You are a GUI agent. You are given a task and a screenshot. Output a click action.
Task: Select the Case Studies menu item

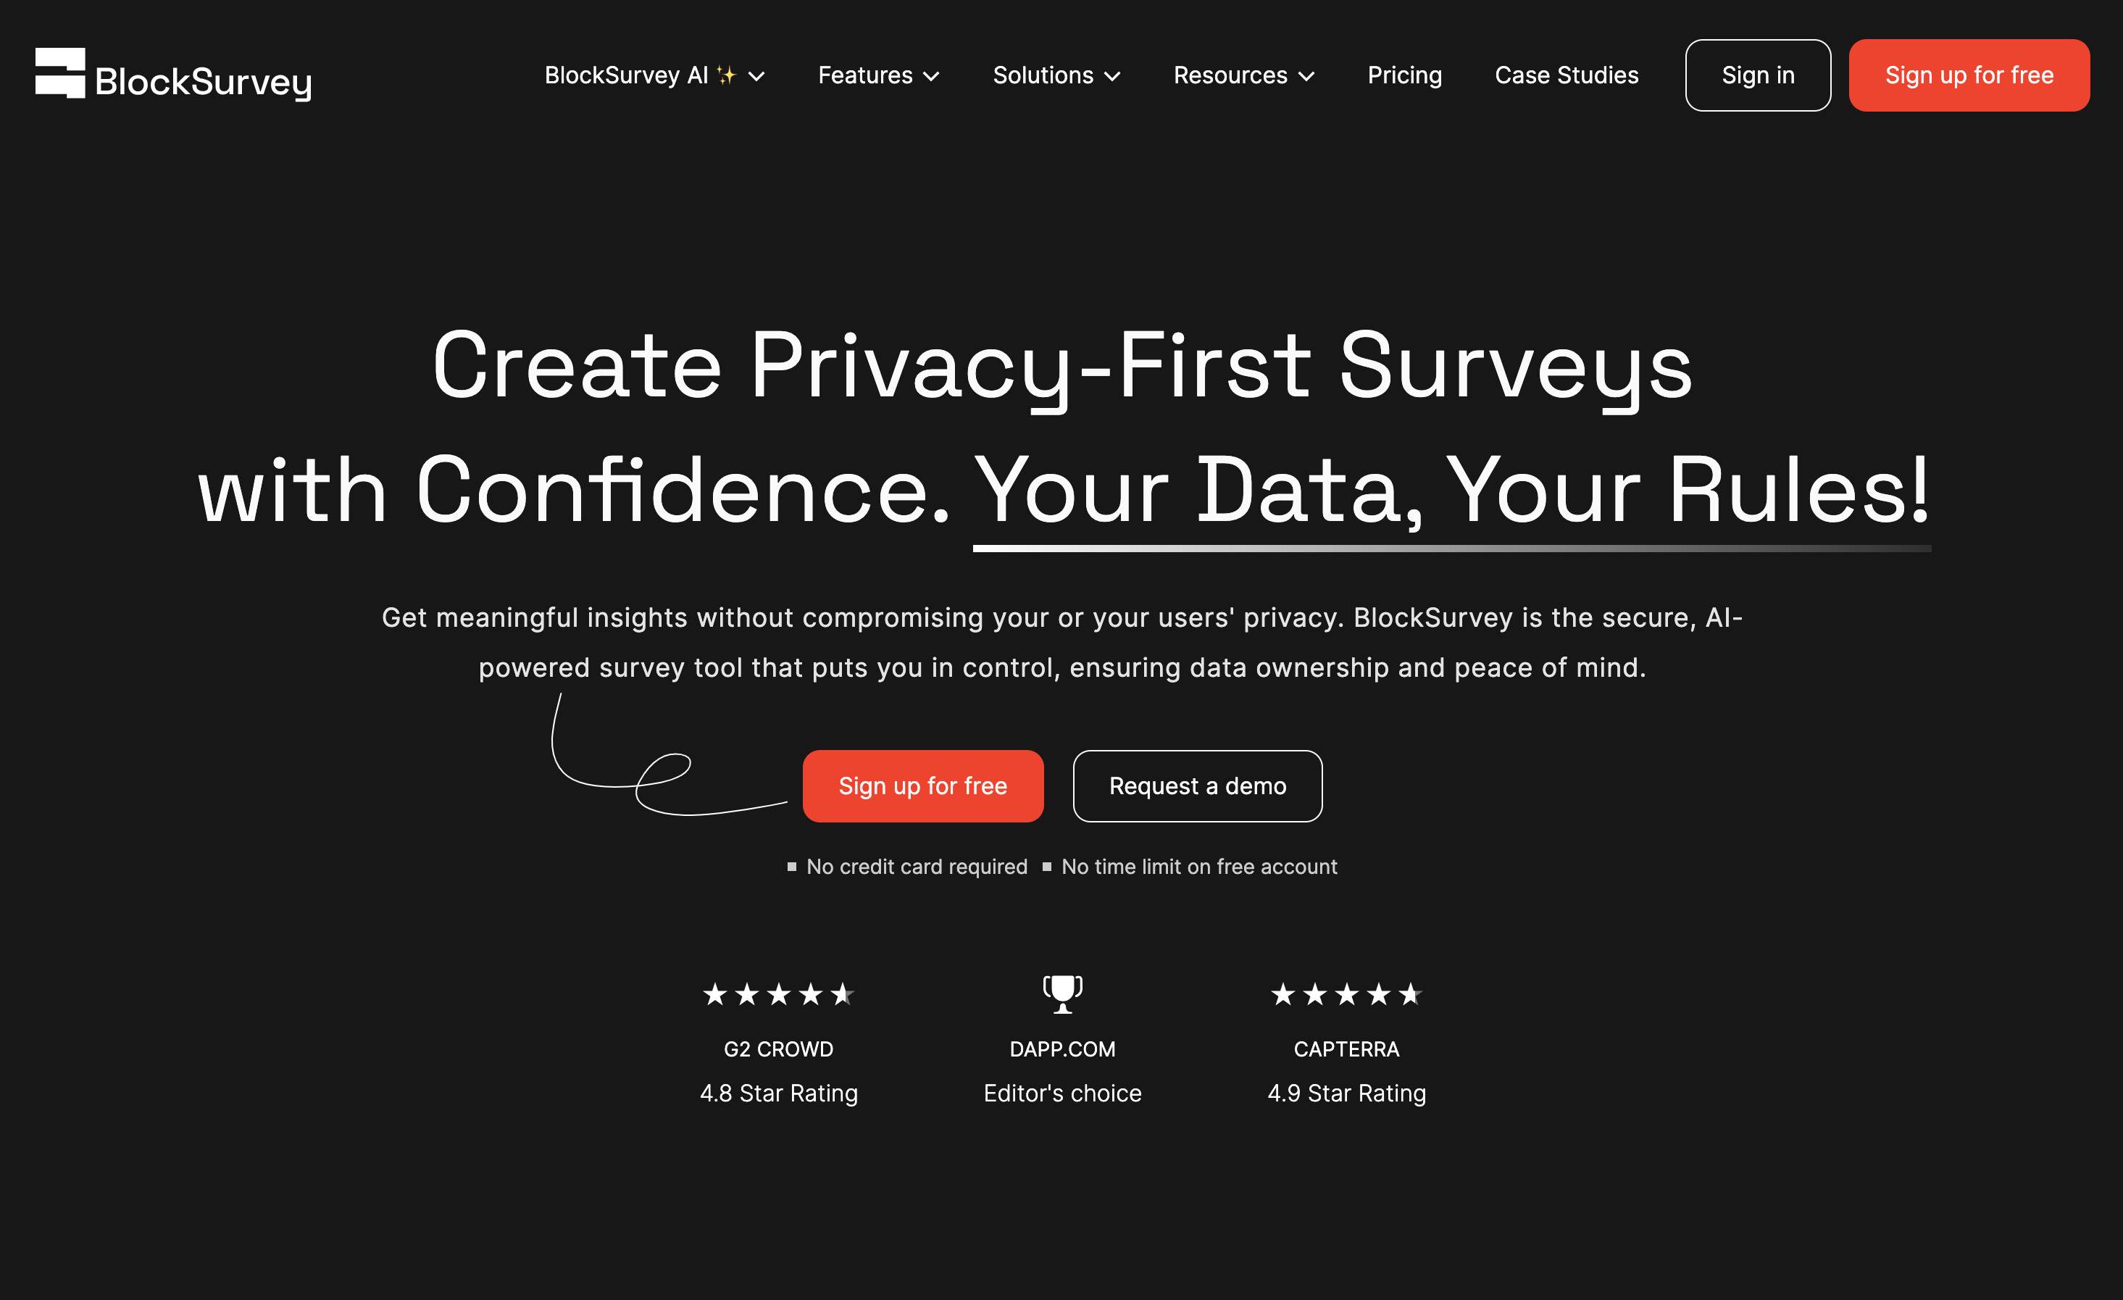[x=1567, y=75]
